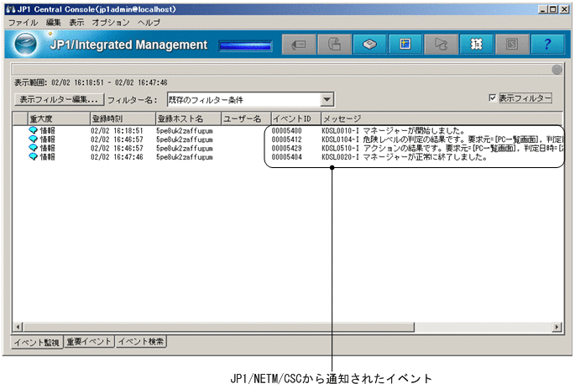Open the ヘルプ menu
The height and width of the screenshot is (389, 575).
149,21
